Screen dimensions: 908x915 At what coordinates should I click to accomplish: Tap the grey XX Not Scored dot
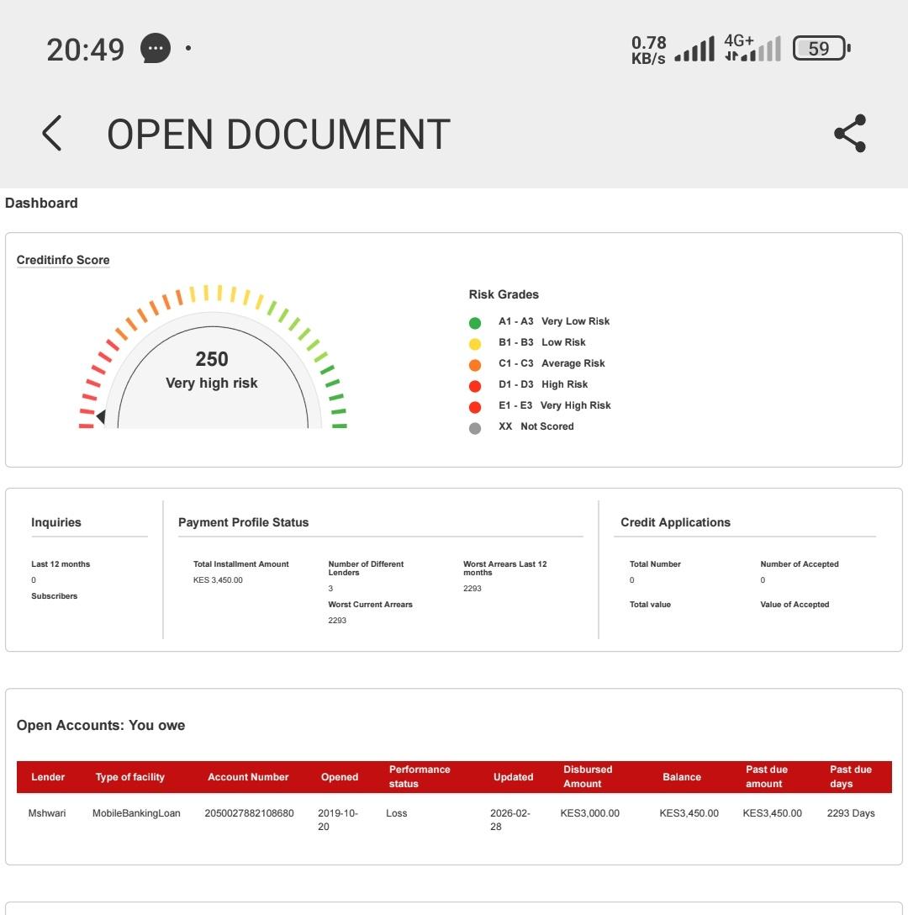click(475, 428)
